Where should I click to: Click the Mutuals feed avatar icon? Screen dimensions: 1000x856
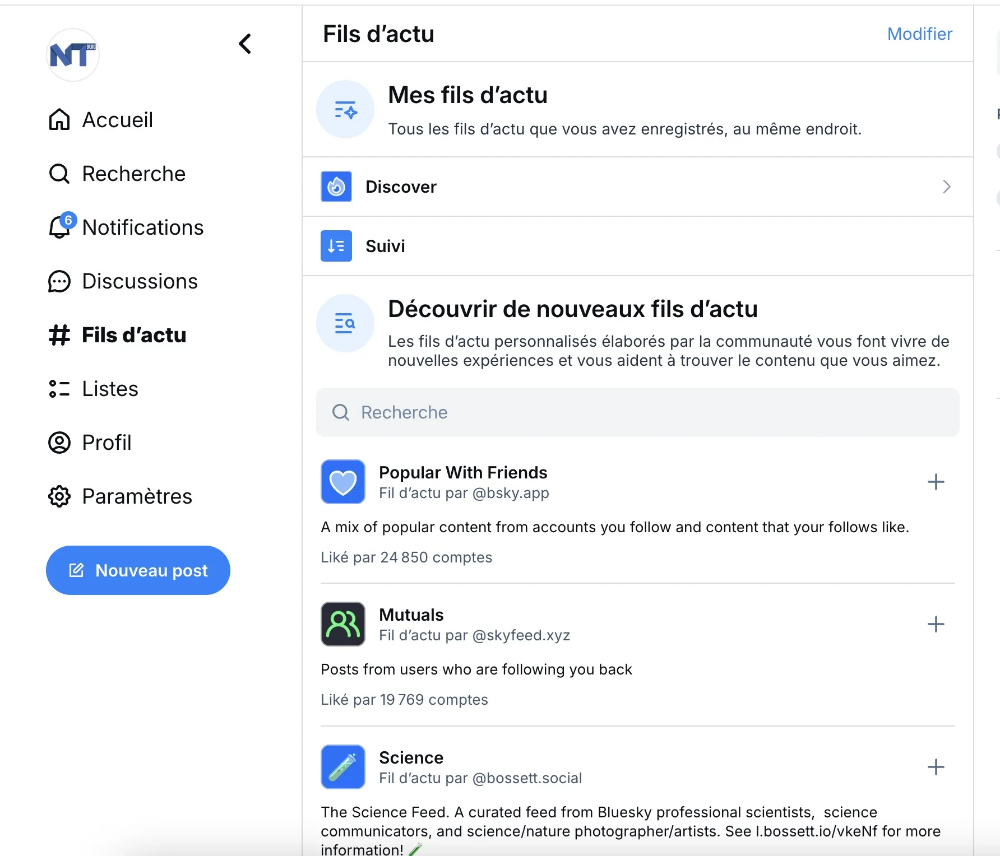(342, 624)
